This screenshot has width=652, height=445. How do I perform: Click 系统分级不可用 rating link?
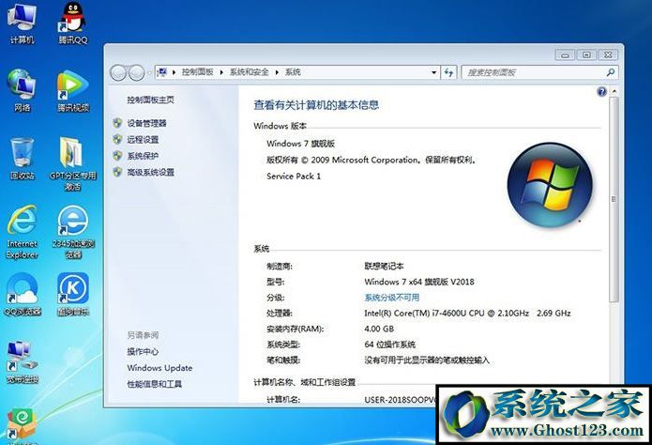tap(392, 298)
